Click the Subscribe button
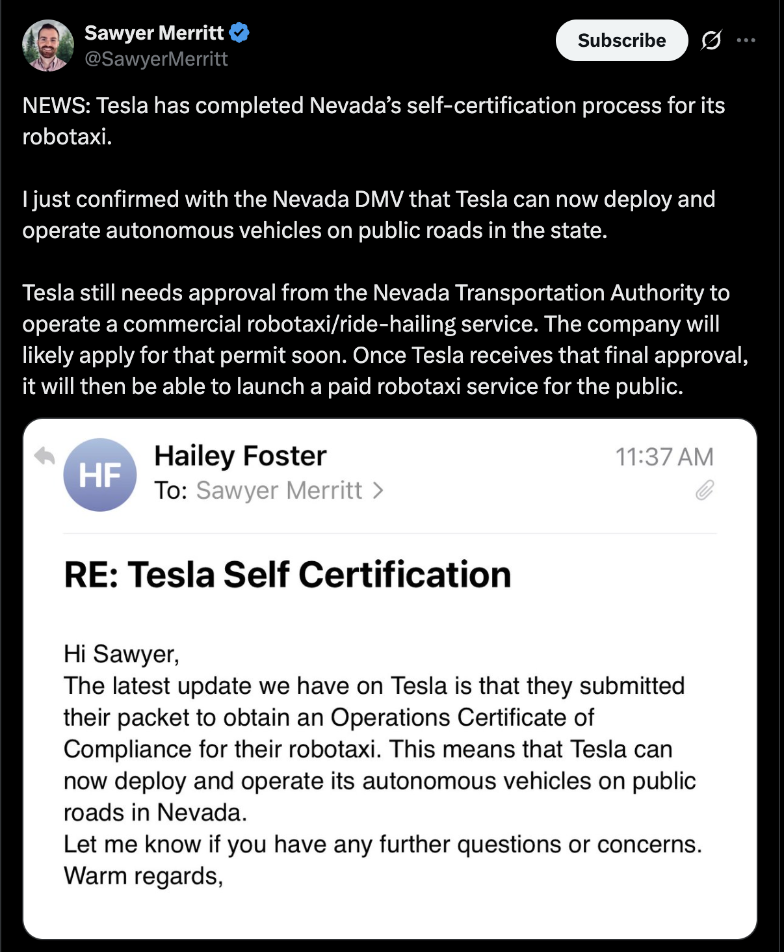This screenshot has width=784, height=952. point(621,40)
